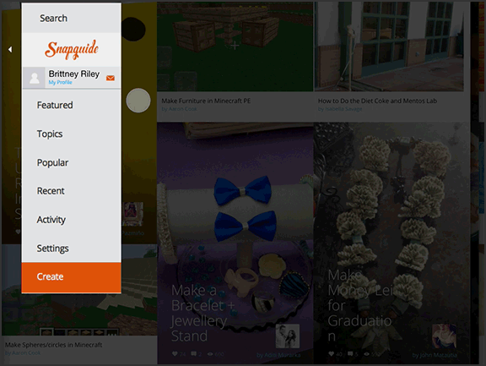
Task: Open Make Furniture in Minecraft PE guide
Action: (206, 101)
